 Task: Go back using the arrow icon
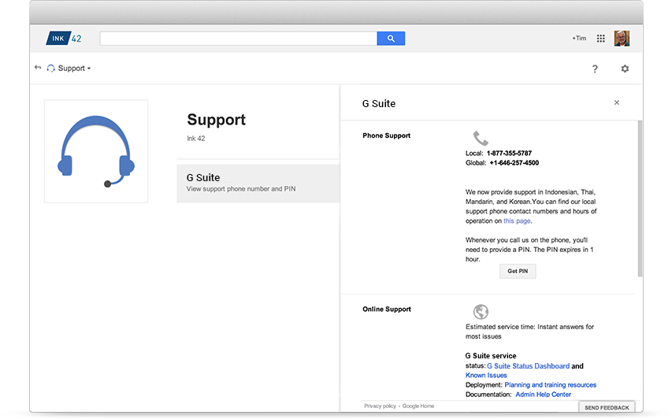tap(38, 68)
